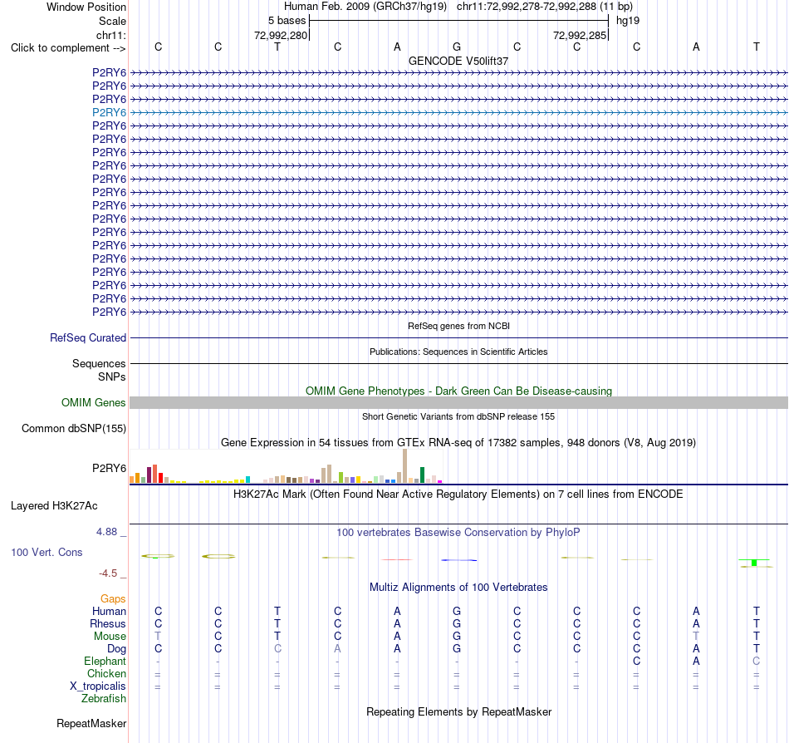Click 'Multiz Alignments of 100 Vertebrates' title
Viewport: 789px width, 743px height.
(458, 587)
